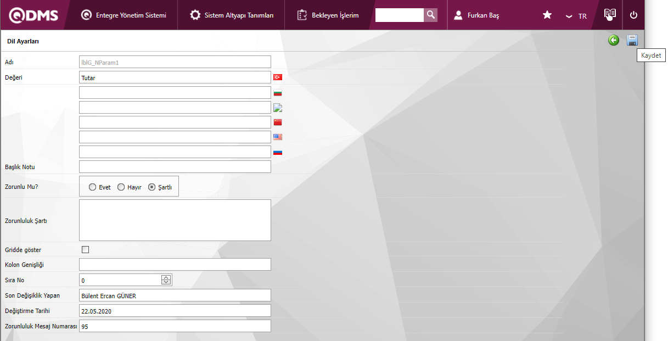This screenshot has width=668, height=341.
Task: Click the top search input box
Action: click(400, 15)
